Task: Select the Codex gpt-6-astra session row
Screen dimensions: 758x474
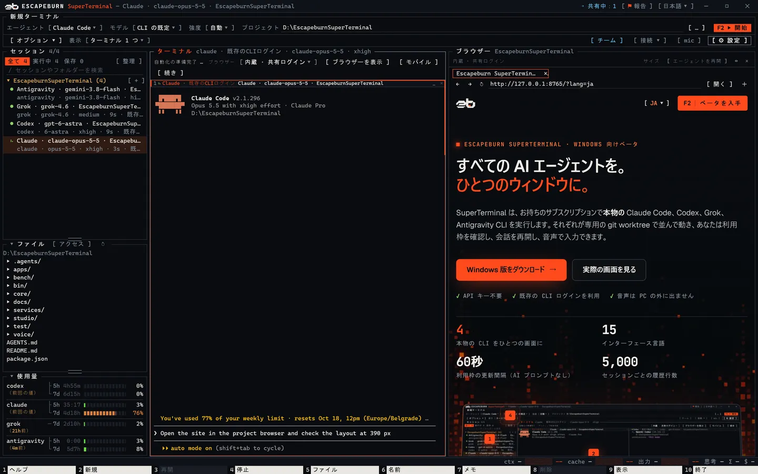Action: pos(75,128)
